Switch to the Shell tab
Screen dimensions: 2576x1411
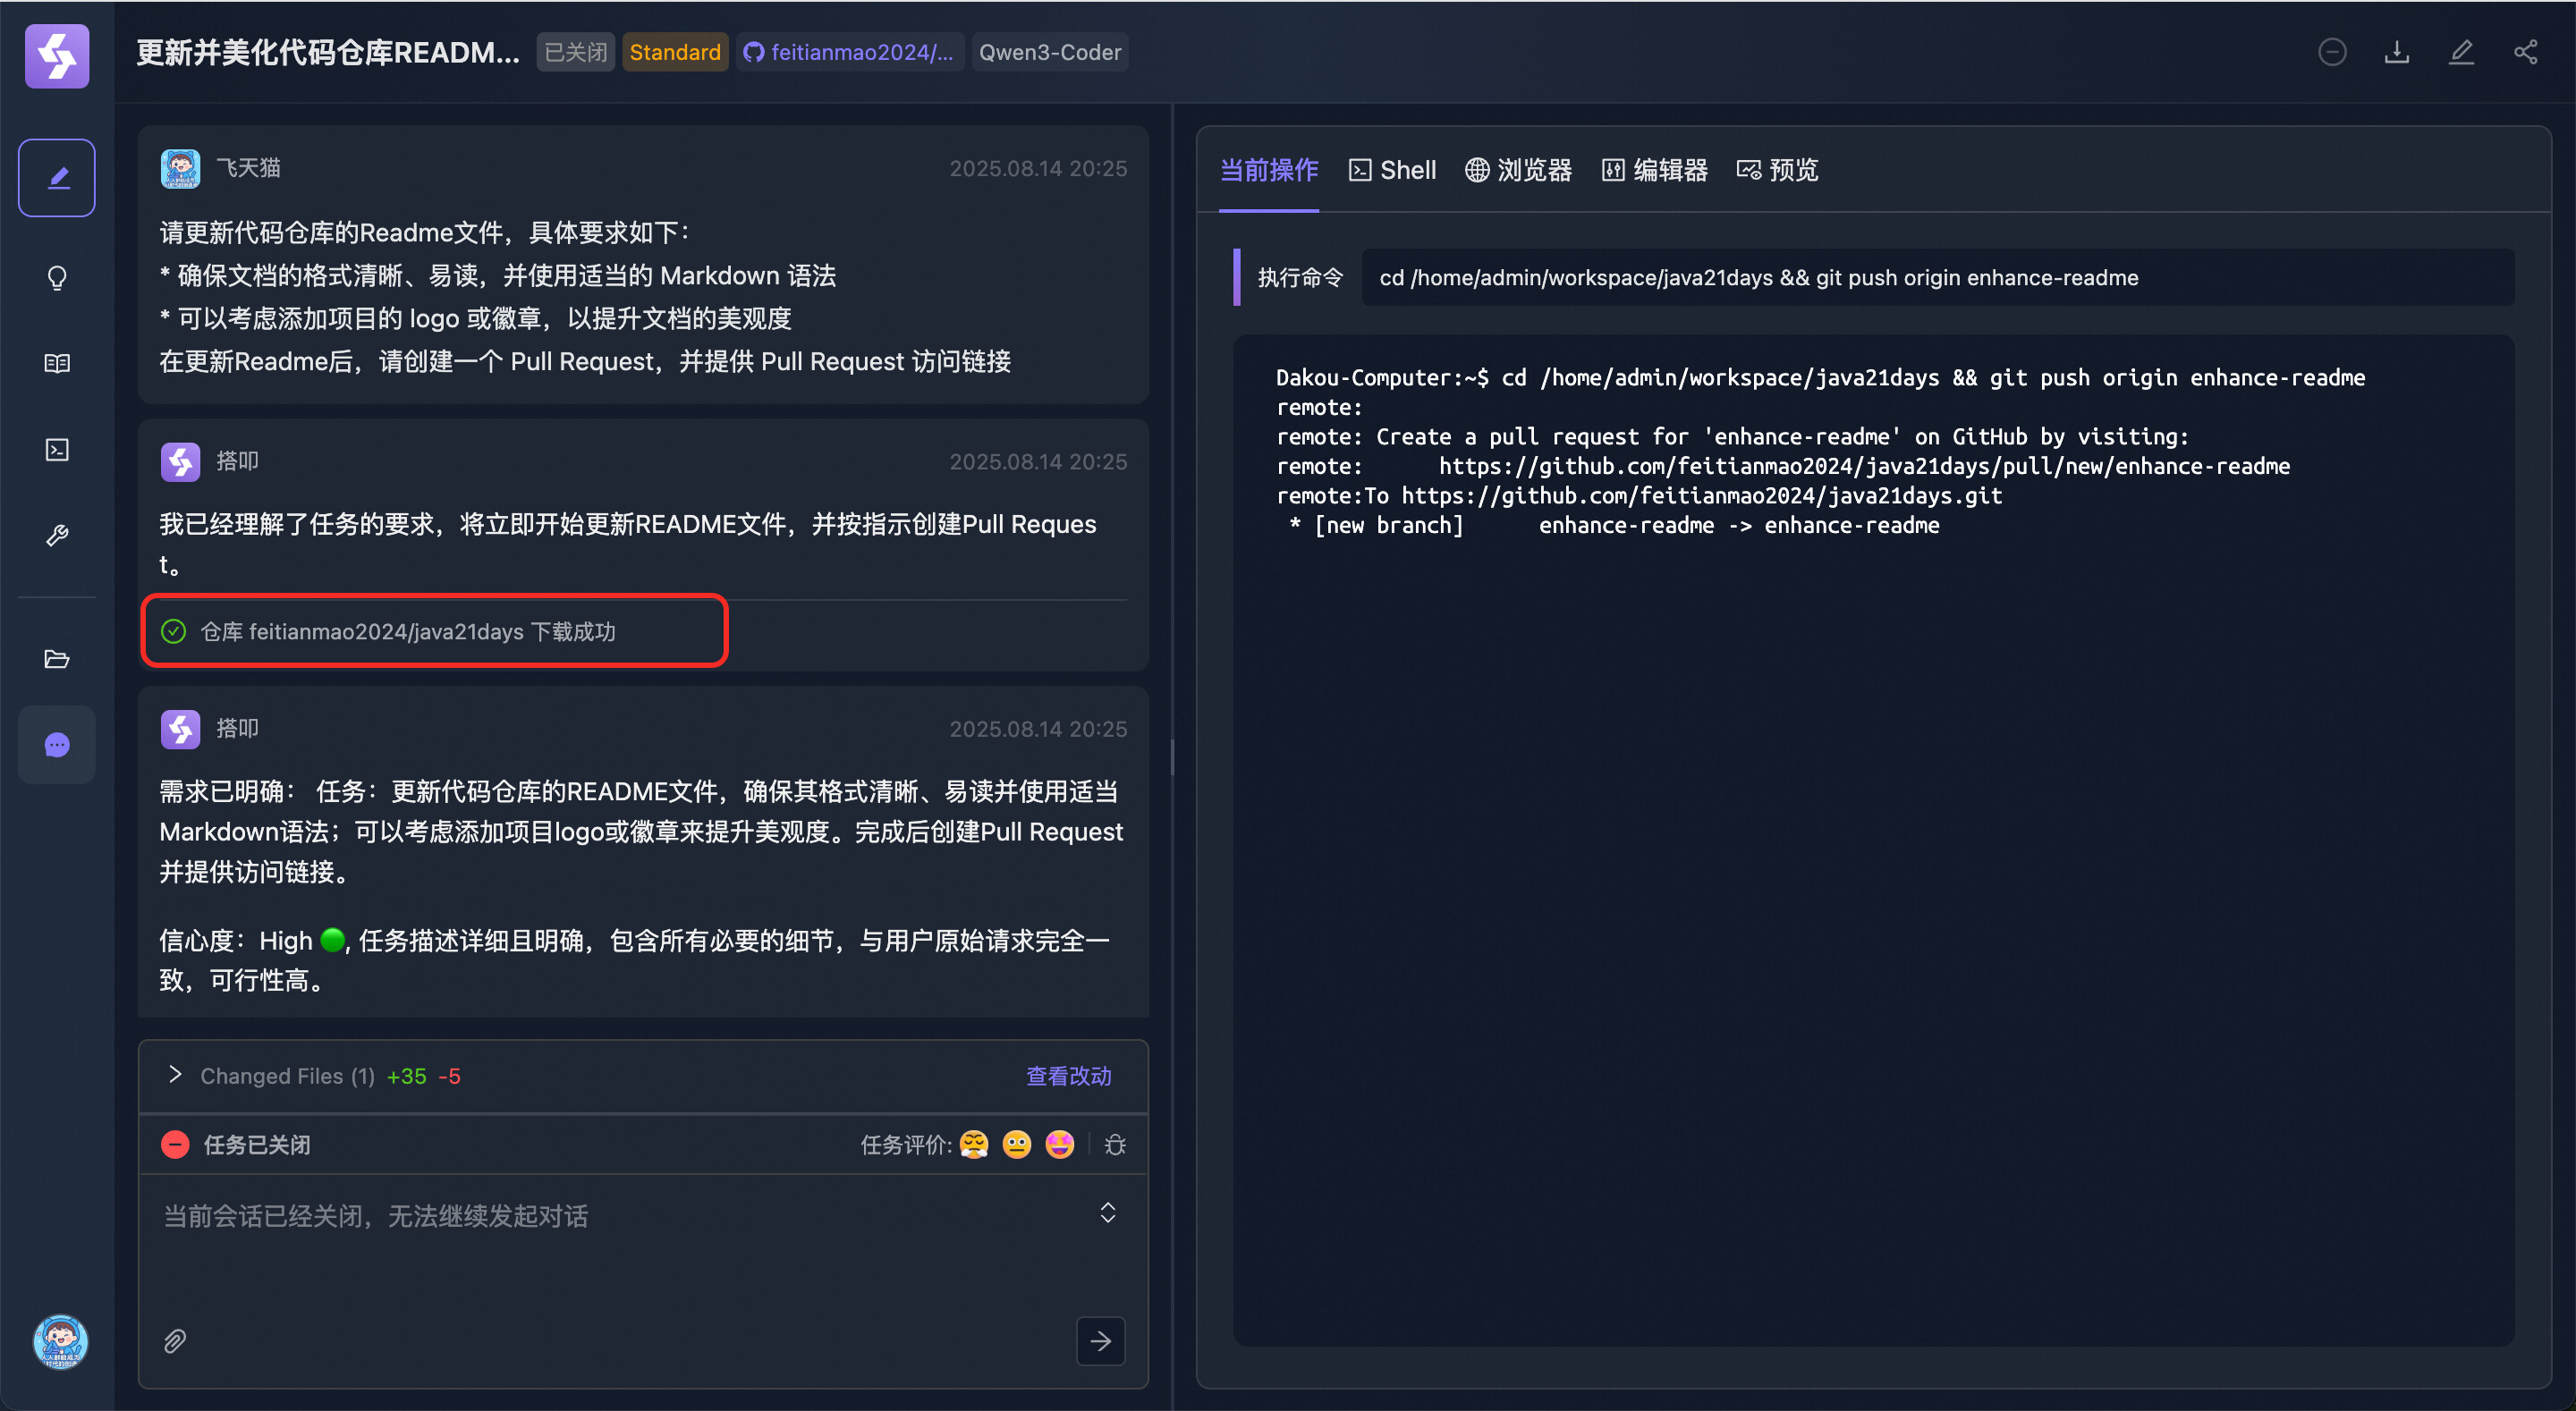(1392, 170)
